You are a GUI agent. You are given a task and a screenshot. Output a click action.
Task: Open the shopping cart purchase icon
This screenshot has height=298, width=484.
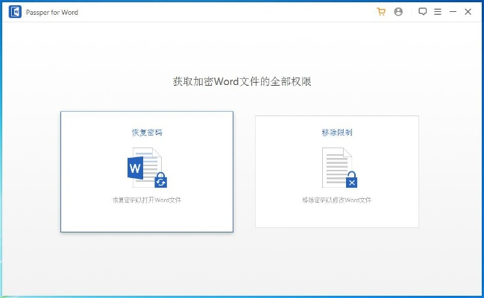(381, 12)
